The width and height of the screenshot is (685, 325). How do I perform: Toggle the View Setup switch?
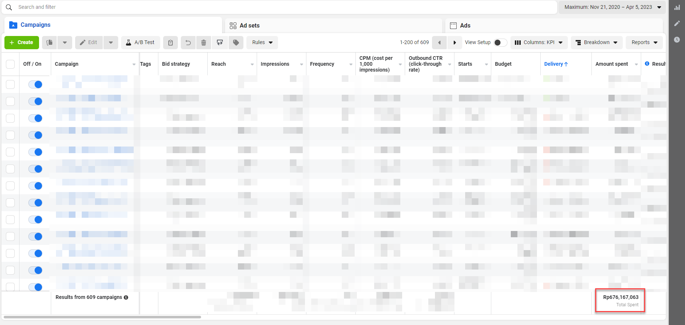tap(500, 43)
